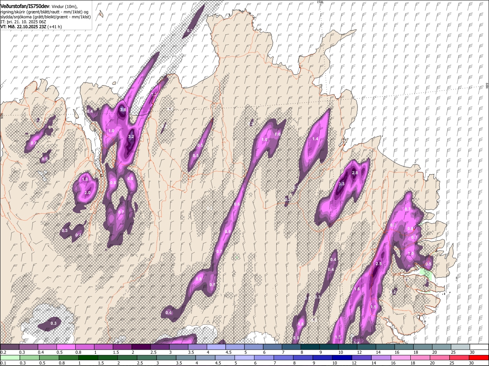
Task: Click the snow legend swatch between 6 and 7
Action: click(273, 347)
